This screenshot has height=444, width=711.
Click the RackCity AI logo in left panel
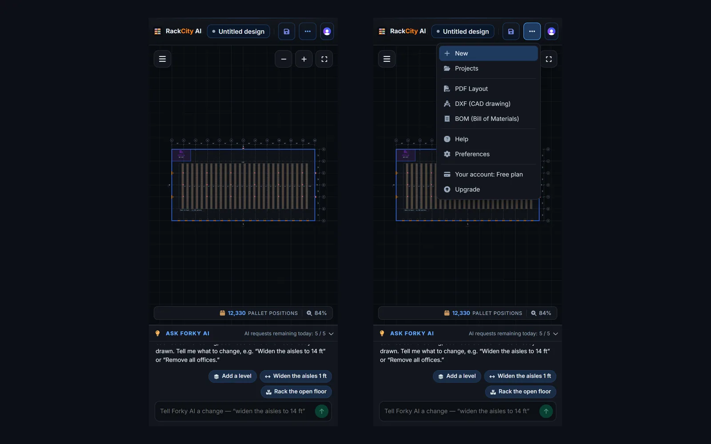point(178,32)
